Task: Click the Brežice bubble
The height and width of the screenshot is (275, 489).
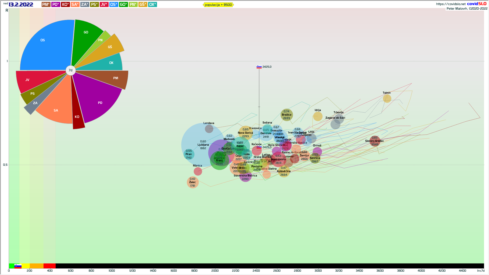Action: tap(287, 115)
